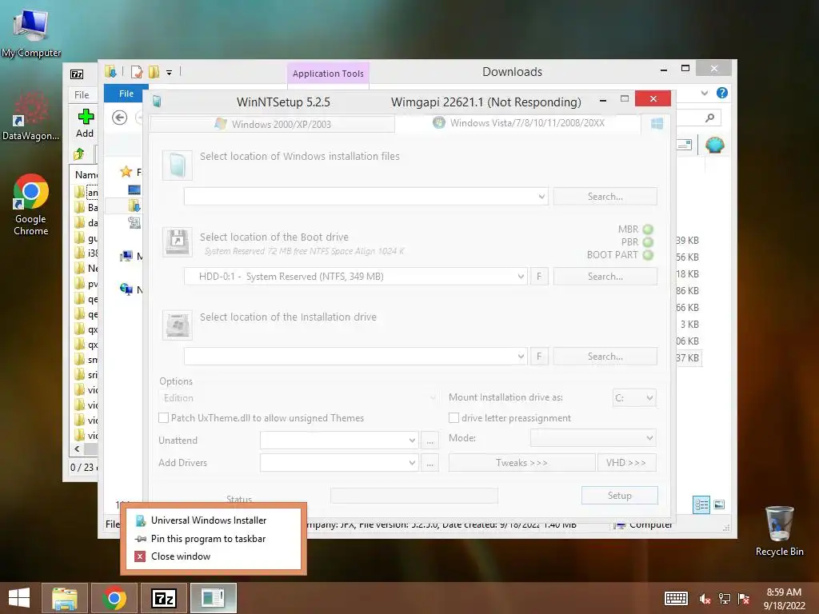Click the Boot drive floppy icon
This screenshot has height=614, width=819.
(177, 241)
